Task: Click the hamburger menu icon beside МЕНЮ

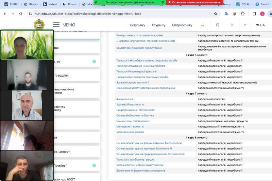Action: [x=56, y=25]
